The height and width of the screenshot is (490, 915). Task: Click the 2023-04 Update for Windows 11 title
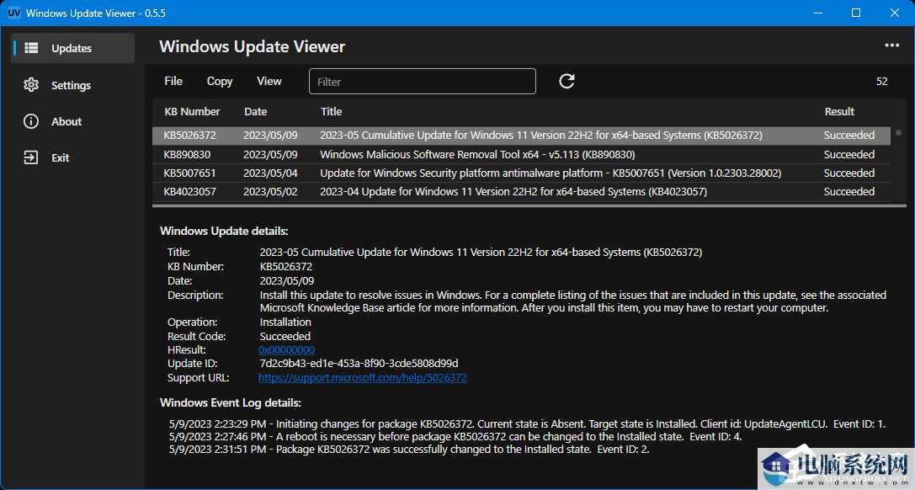(513, 192)
